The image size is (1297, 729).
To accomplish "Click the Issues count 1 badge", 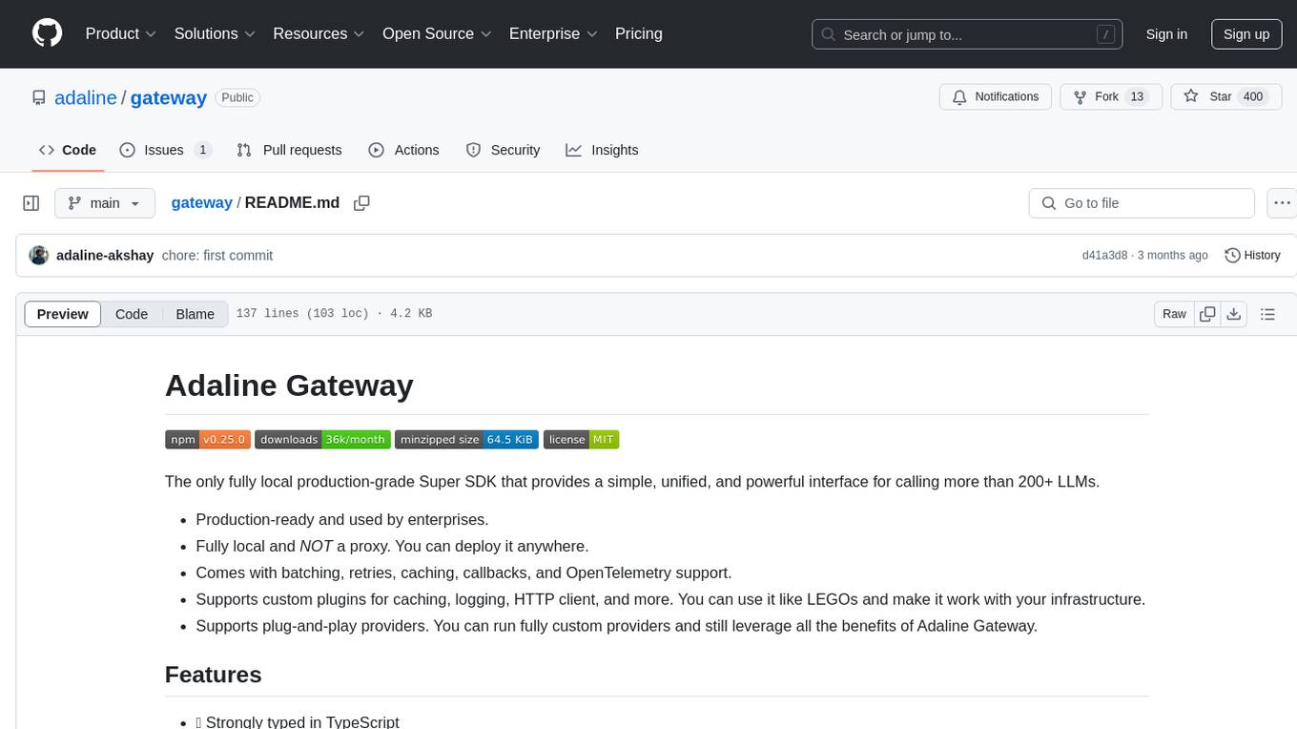I will [x=202, y=150].
